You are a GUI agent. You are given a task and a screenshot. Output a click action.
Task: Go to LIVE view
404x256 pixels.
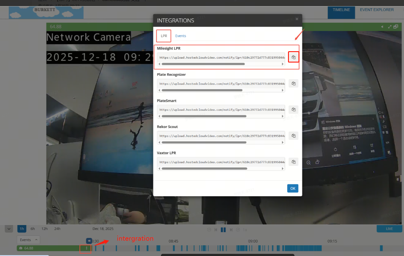pyautogui.click(x=390, y=229)
